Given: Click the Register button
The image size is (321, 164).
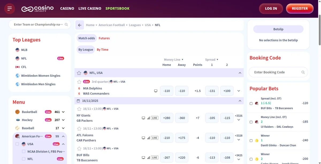Looking at the screenshot, I should click(300, 9).
